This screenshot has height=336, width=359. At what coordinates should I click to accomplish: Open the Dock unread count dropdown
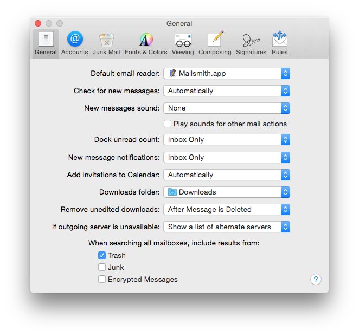pyautogui.click(x=227, y=140)
